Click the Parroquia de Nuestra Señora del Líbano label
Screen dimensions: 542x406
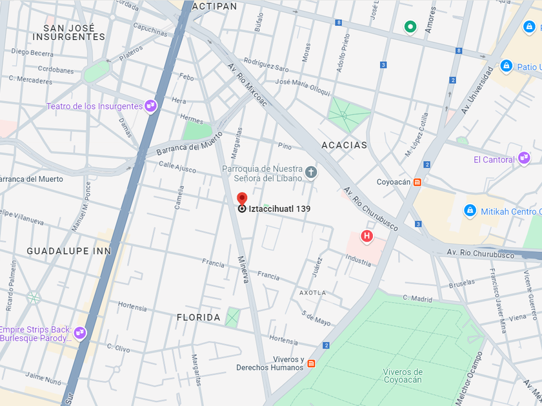coord(262,173)
